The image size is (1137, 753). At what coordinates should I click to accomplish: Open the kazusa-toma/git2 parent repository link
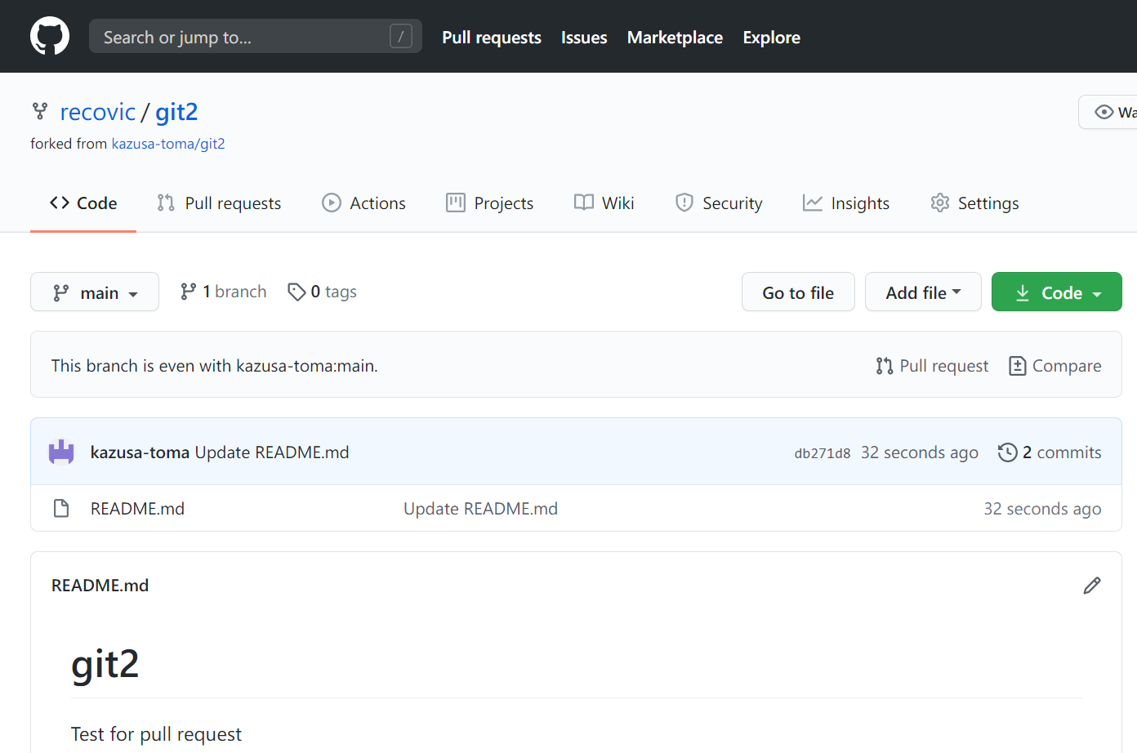(168, 144)
